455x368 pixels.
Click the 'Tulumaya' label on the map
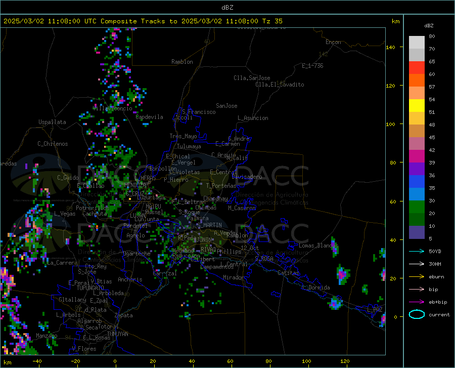[189, 146]
